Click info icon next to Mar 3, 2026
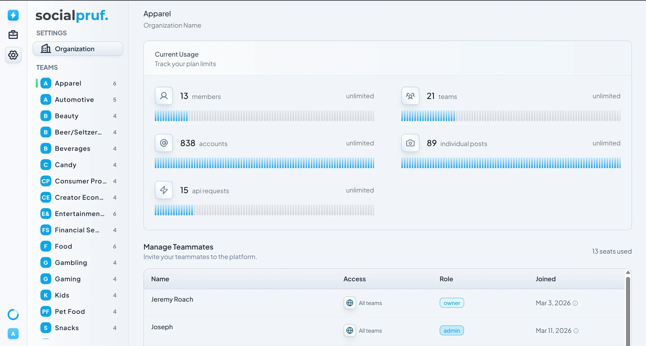646x346 pixels. 575,303
